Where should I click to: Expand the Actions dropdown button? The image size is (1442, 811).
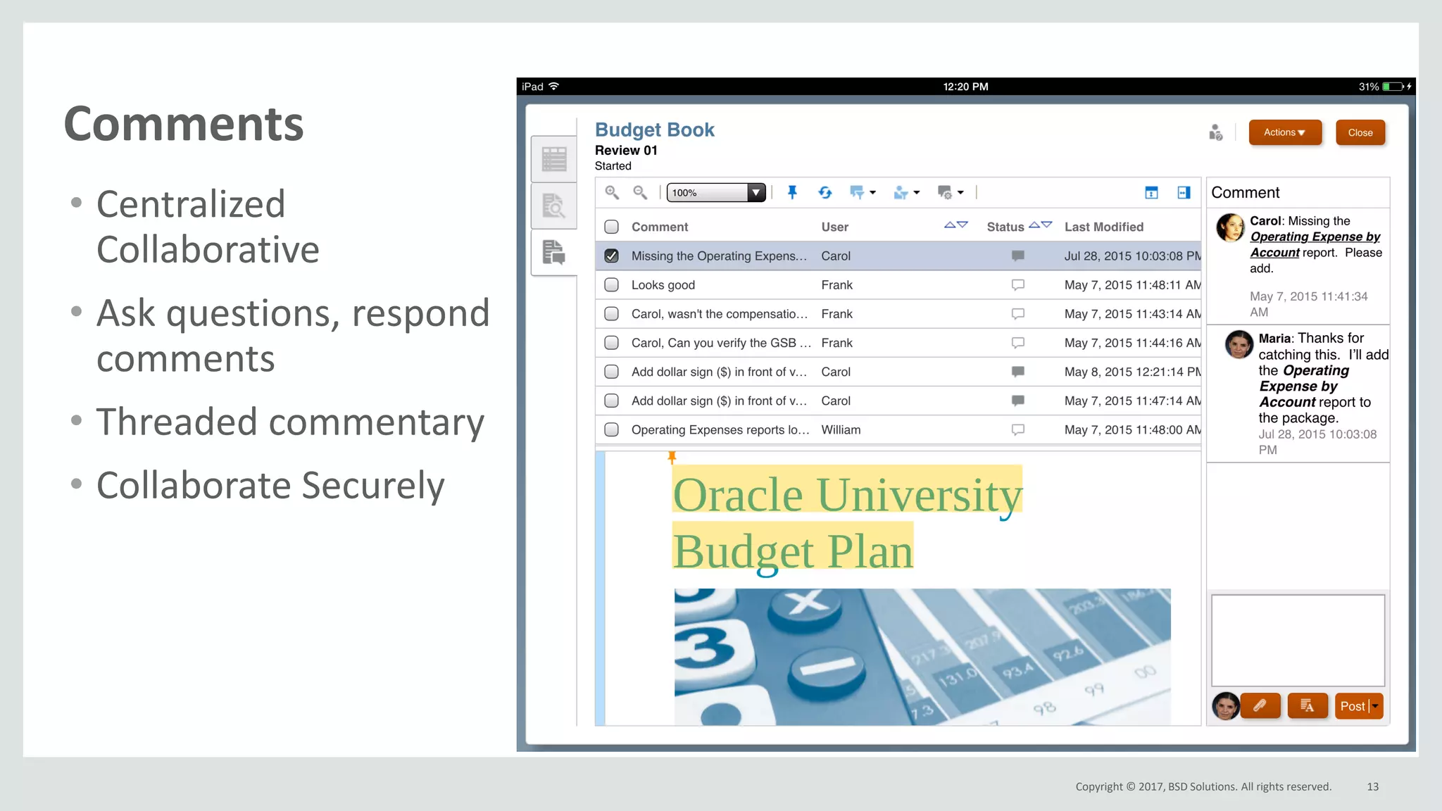pyautogui.click(x=1284, y=132)
